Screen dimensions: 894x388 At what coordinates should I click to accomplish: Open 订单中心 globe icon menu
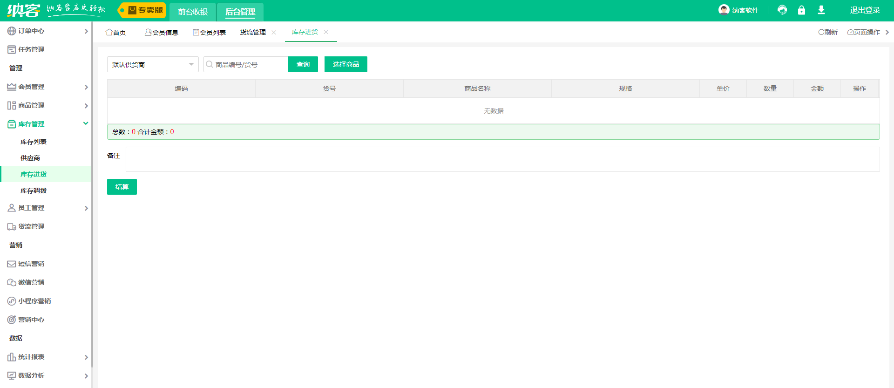click(12, 31)
